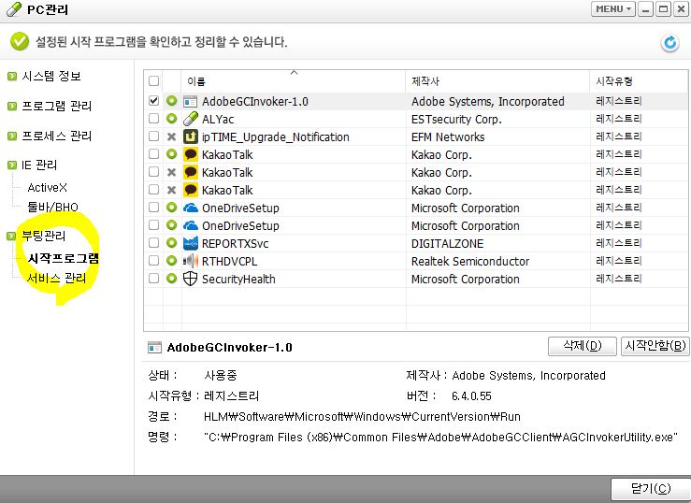
Task: Click the green arrow icon beside 프로세스 관리
Action: 12,137
